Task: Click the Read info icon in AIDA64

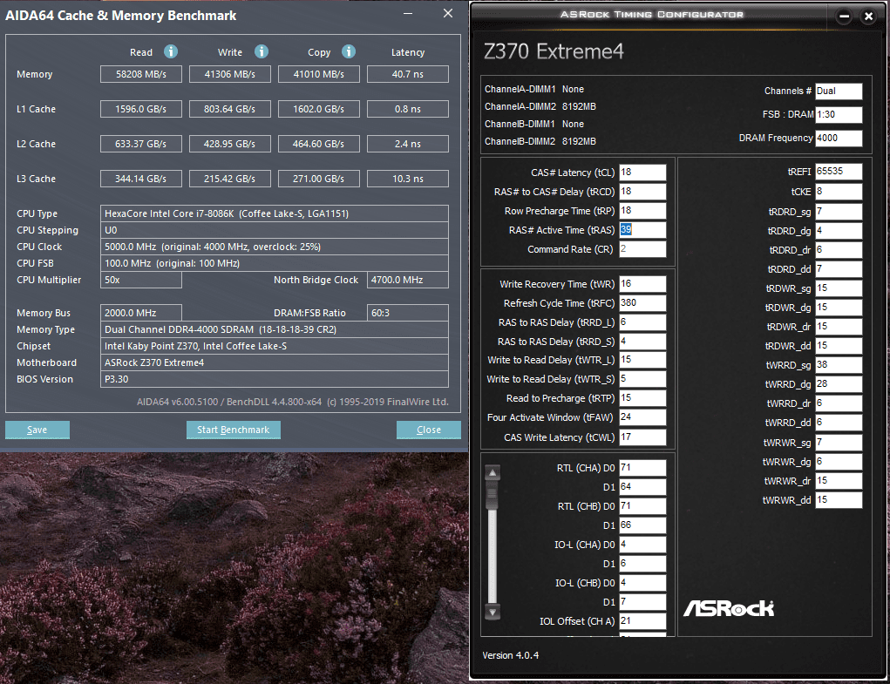Action: click(171, 51)
